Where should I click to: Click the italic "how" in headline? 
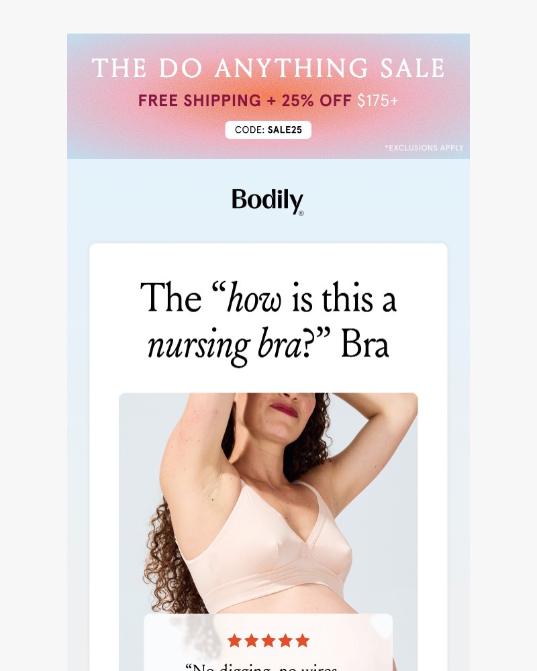pyautogui.click(x=254, y=299)
